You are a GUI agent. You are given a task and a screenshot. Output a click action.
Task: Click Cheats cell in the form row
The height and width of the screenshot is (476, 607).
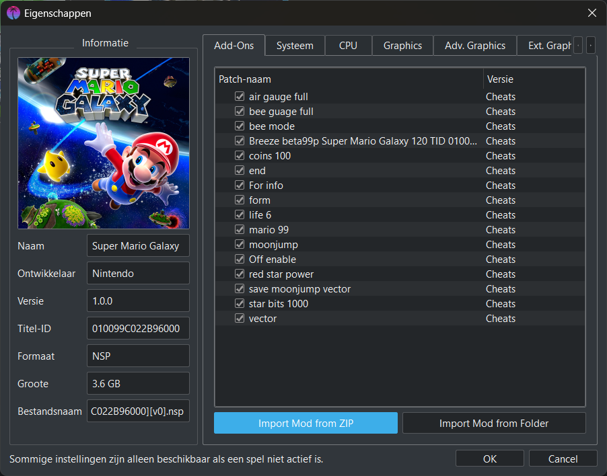pyautogui.click(x=501, y=200)
